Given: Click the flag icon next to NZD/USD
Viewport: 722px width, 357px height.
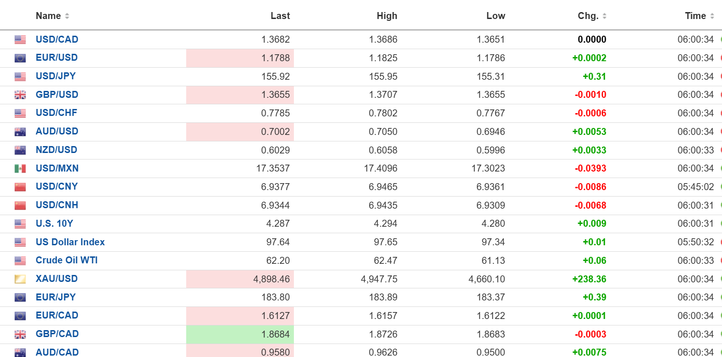Looking at the screenshot, I should pos(20,150).
